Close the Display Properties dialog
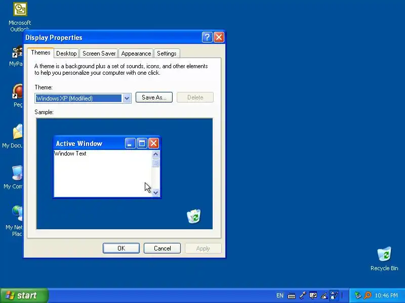This screenshot has width=405, height=303. pos(219,37)
